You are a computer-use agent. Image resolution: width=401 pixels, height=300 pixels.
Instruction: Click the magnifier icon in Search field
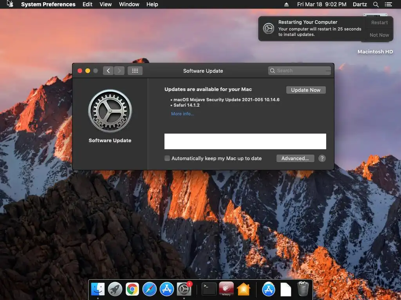point(273,71)
